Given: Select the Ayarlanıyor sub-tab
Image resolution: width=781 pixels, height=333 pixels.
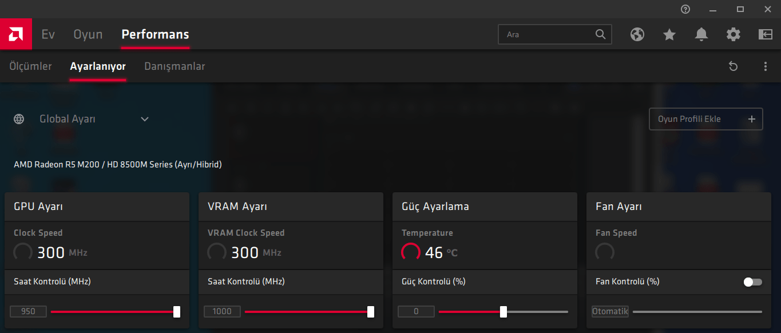Looking at the screenshot, I should point(98,66).
